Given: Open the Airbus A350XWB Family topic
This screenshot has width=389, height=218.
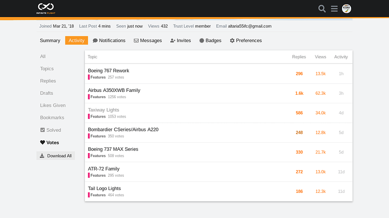Looking at the screenshot, I should [x=114, y=90].
